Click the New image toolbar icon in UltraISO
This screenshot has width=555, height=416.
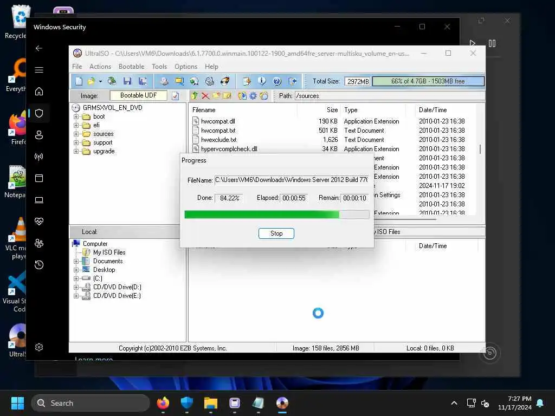tap(79, 81)
